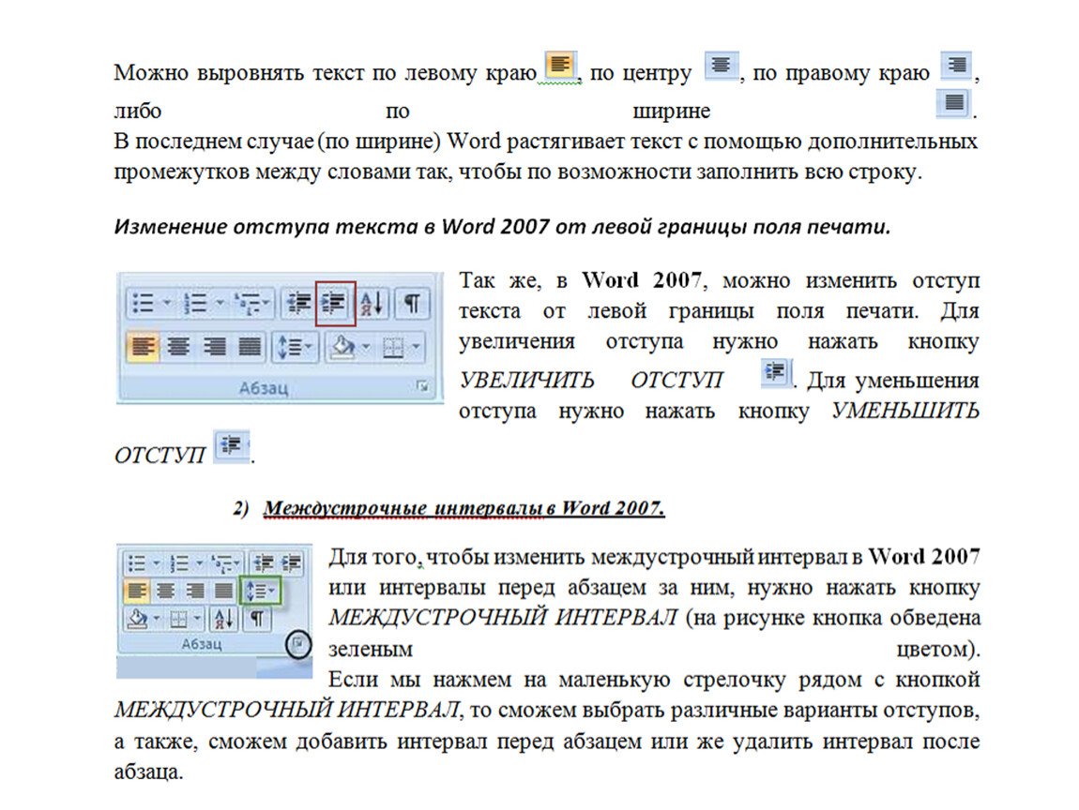Viewport: 1079px width, 810px height.
Task: Click 'Абзац' group label in two-row ribbon
Action: pyautogui.click(x=264, y=388)
